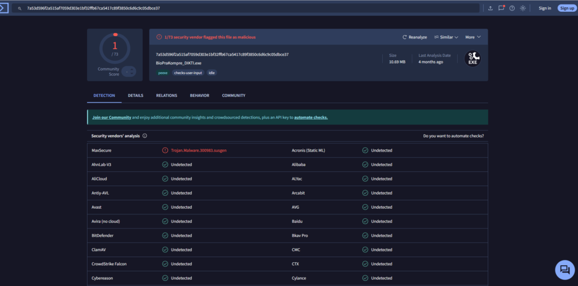The image size is (578, 286).
Task: Follow the automate checks link
Action: pos(311,117)
